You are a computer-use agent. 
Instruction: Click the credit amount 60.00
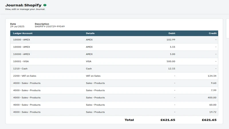click(x=213, y=105)
